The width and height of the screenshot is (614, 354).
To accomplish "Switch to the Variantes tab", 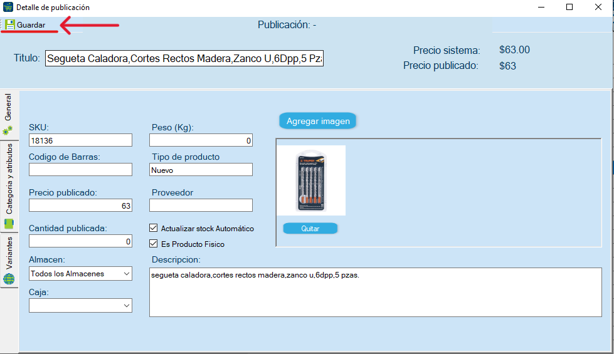I will 9,260.
